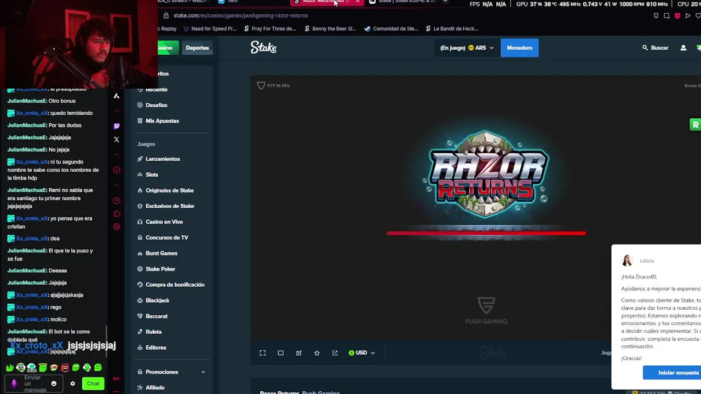Click the Stake Poker icon

(140, 269)
